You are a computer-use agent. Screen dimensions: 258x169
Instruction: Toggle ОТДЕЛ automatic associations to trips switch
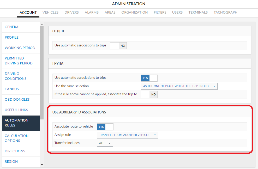(x=118, y=46)
